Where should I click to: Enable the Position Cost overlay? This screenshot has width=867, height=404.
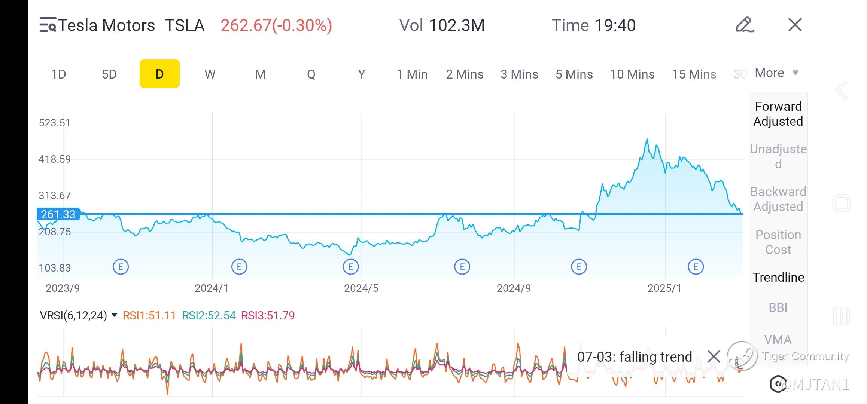click(778, 242)
